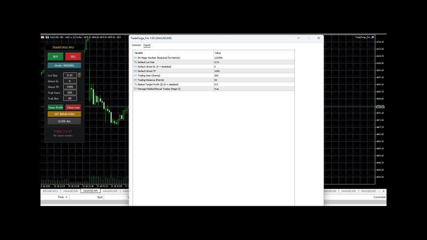The width and height of the screenshot is (427, 240).
Task: Click the CLOSE ALL button
Action: [64, 121]
